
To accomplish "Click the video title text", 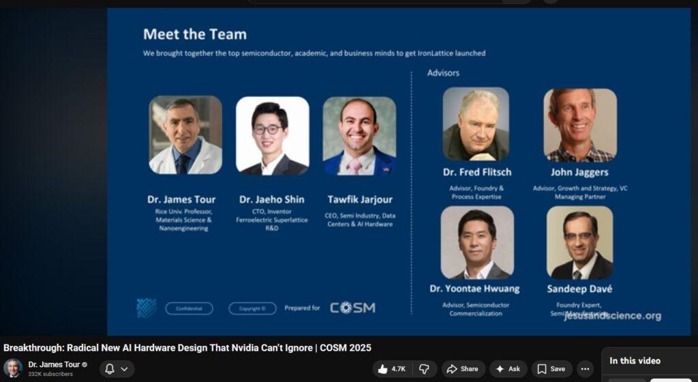I will [x=187, y=348].
